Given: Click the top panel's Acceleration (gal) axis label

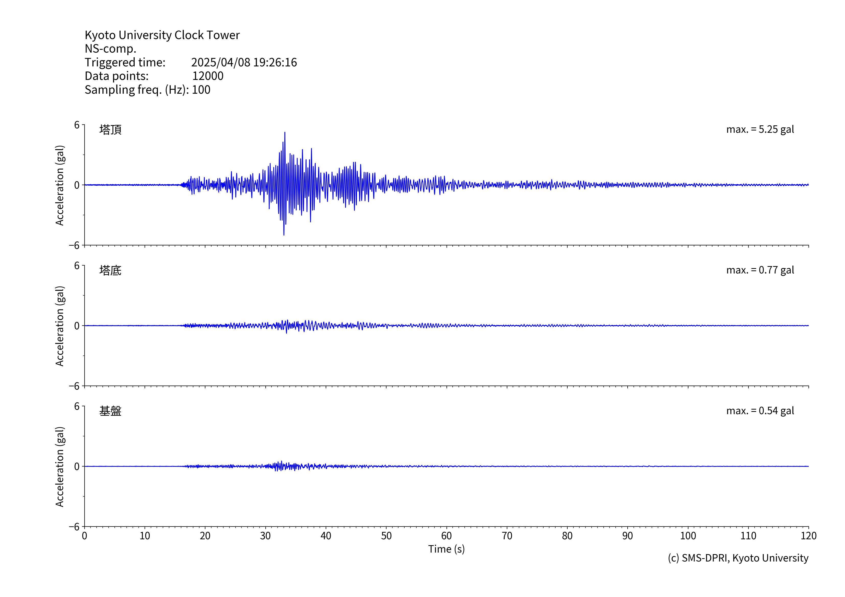Looking at the screenshot, I should click(60, 185).
